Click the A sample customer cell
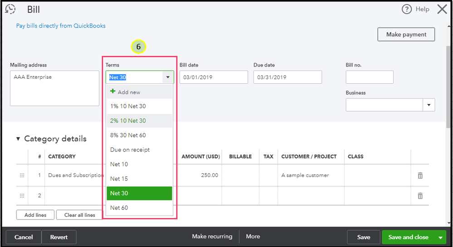The image size is (453, 247). 311,175
